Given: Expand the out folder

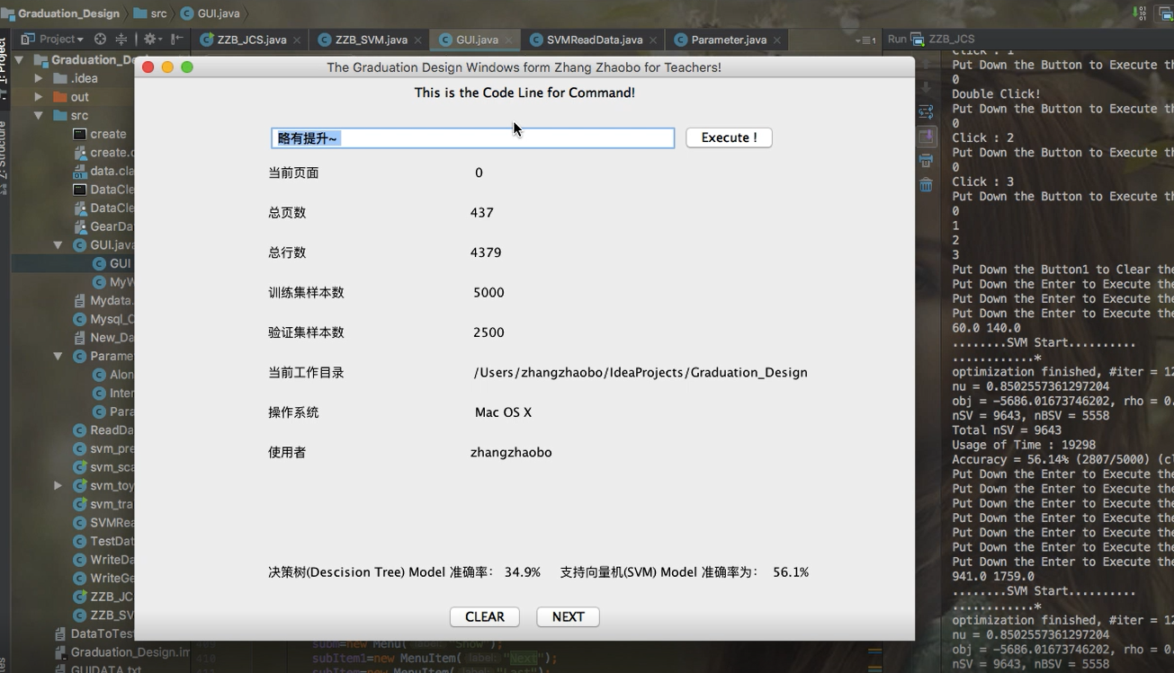Looking at the screenshot, I should click(38, 97).
